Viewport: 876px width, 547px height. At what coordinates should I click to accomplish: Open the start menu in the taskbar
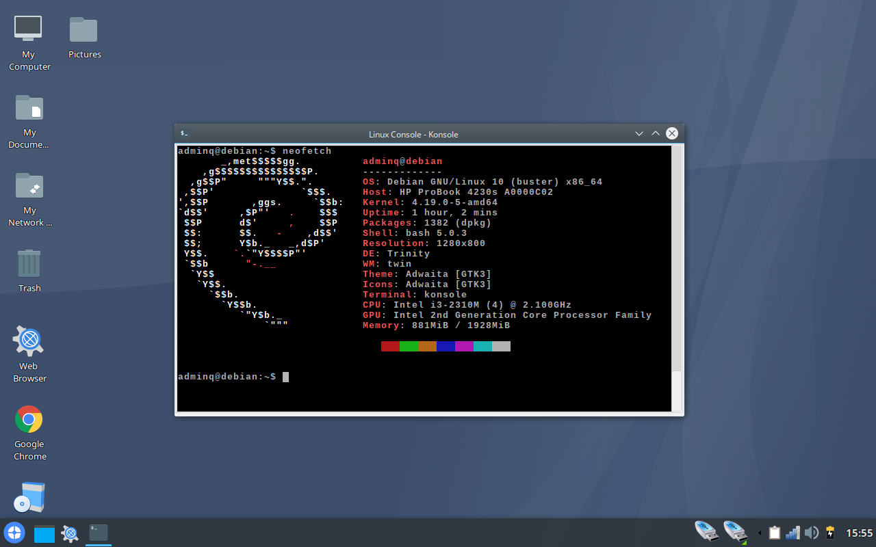[14, 533]
